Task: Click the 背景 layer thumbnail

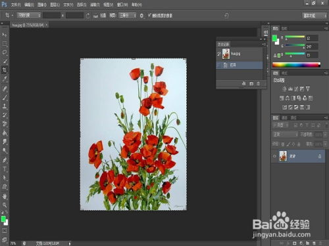Action: click(283, 156)
